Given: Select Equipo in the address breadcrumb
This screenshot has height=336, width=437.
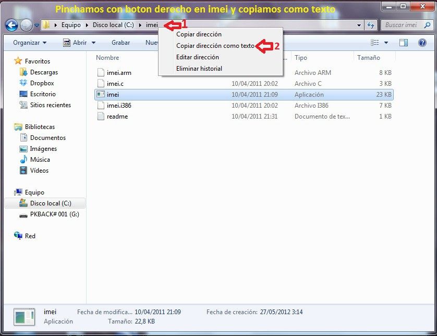Looking at the screenshot, I should tap(71, 25).
